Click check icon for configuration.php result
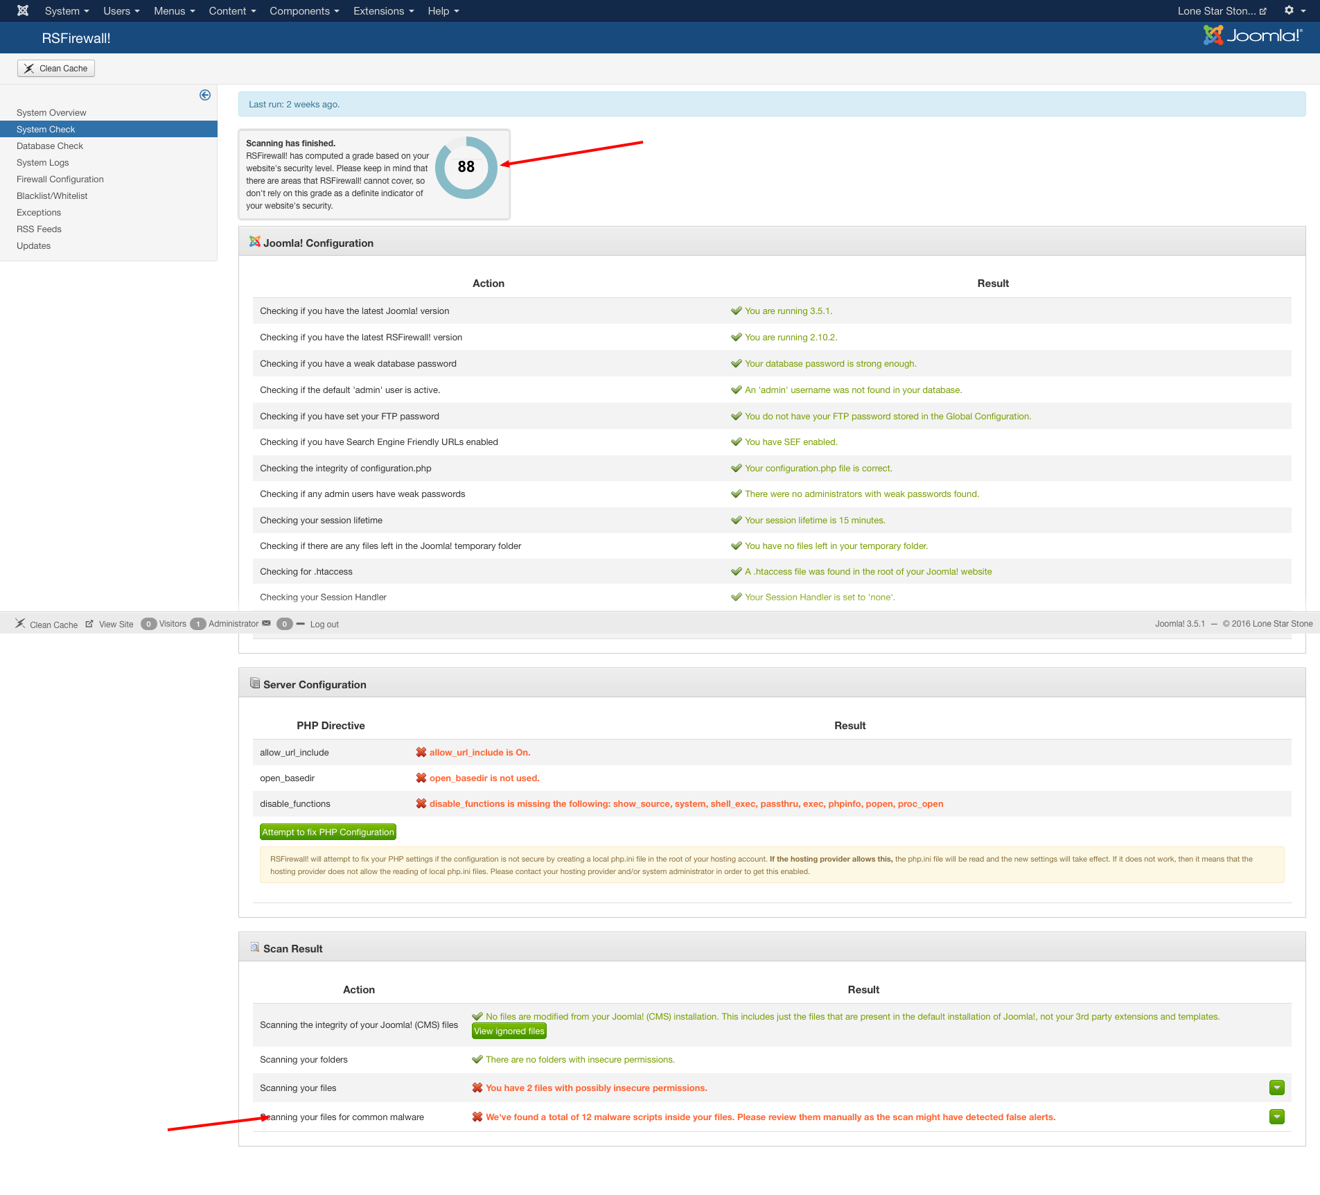1320x1195 pixels. tap(737, 468)
